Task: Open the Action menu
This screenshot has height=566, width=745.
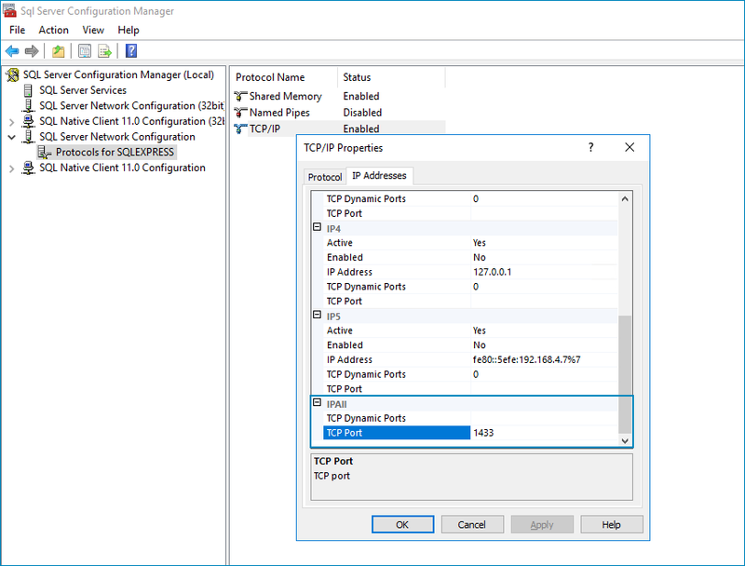Action: 53,30
